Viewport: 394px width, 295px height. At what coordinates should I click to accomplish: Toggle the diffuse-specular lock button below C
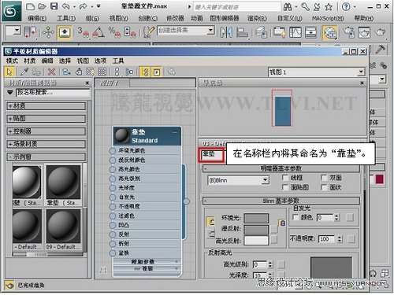[x=211, y=234]
